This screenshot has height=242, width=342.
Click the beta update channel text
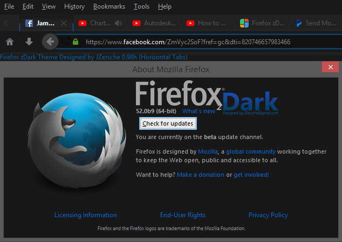click(x=200, y=137)
